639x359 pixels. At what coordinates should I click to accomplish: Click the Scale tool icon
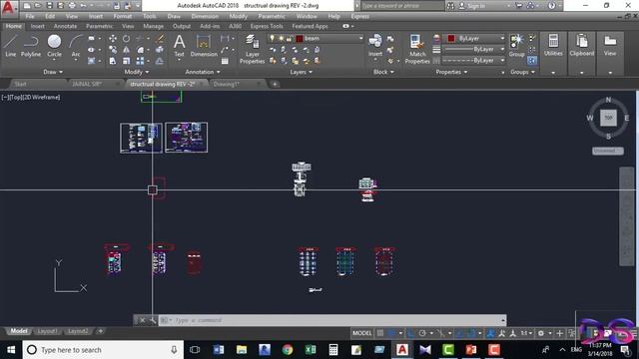[127, 61]
